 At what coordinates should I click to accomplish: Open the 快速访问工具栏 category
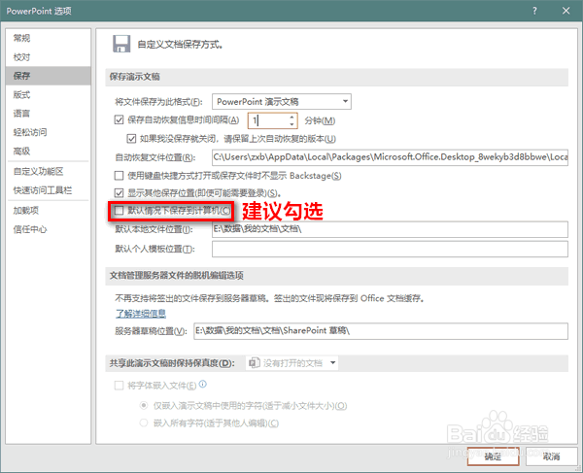click(49, 190)
